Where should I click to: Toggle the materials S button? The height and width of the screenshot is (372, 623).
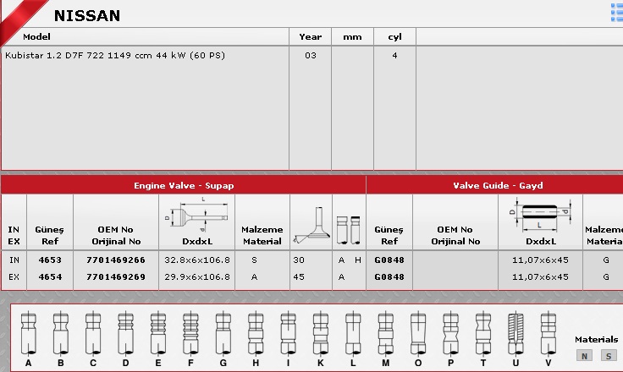[609, 355]
